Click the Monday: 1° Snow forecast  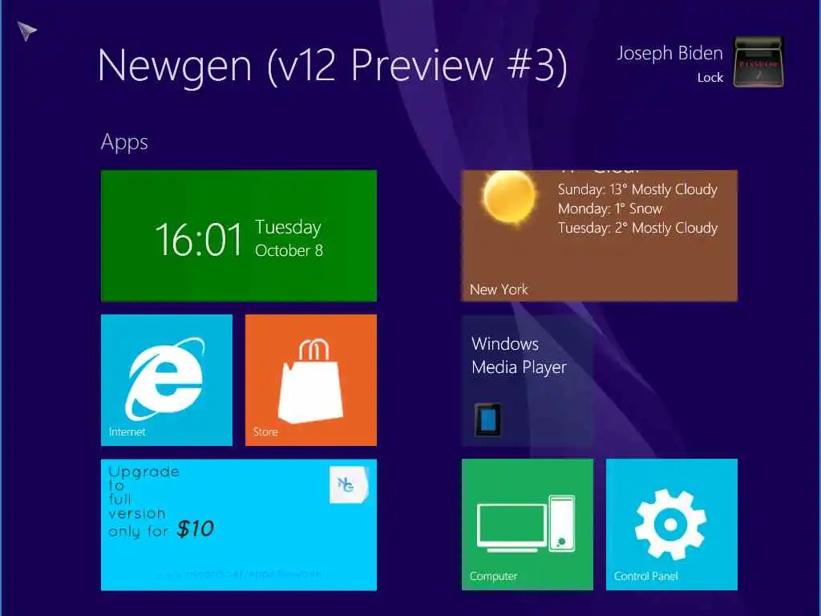[610, 209]
